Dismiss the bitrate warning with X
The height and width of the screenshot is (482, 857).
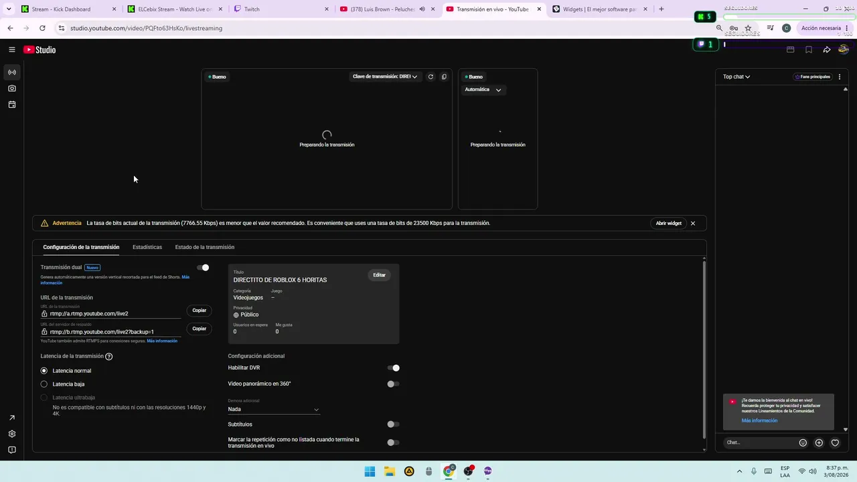(x=693, y=223)
